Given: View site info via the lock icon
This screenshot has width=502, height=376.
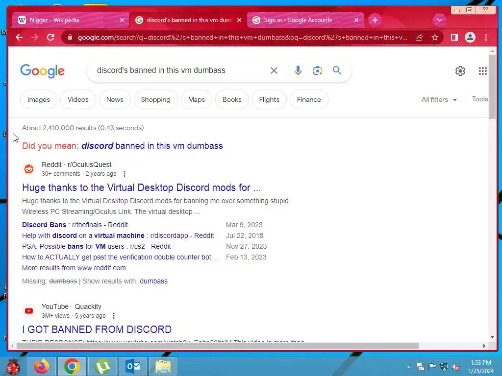Looking at the screenshot, I should [x=70, y=37].
